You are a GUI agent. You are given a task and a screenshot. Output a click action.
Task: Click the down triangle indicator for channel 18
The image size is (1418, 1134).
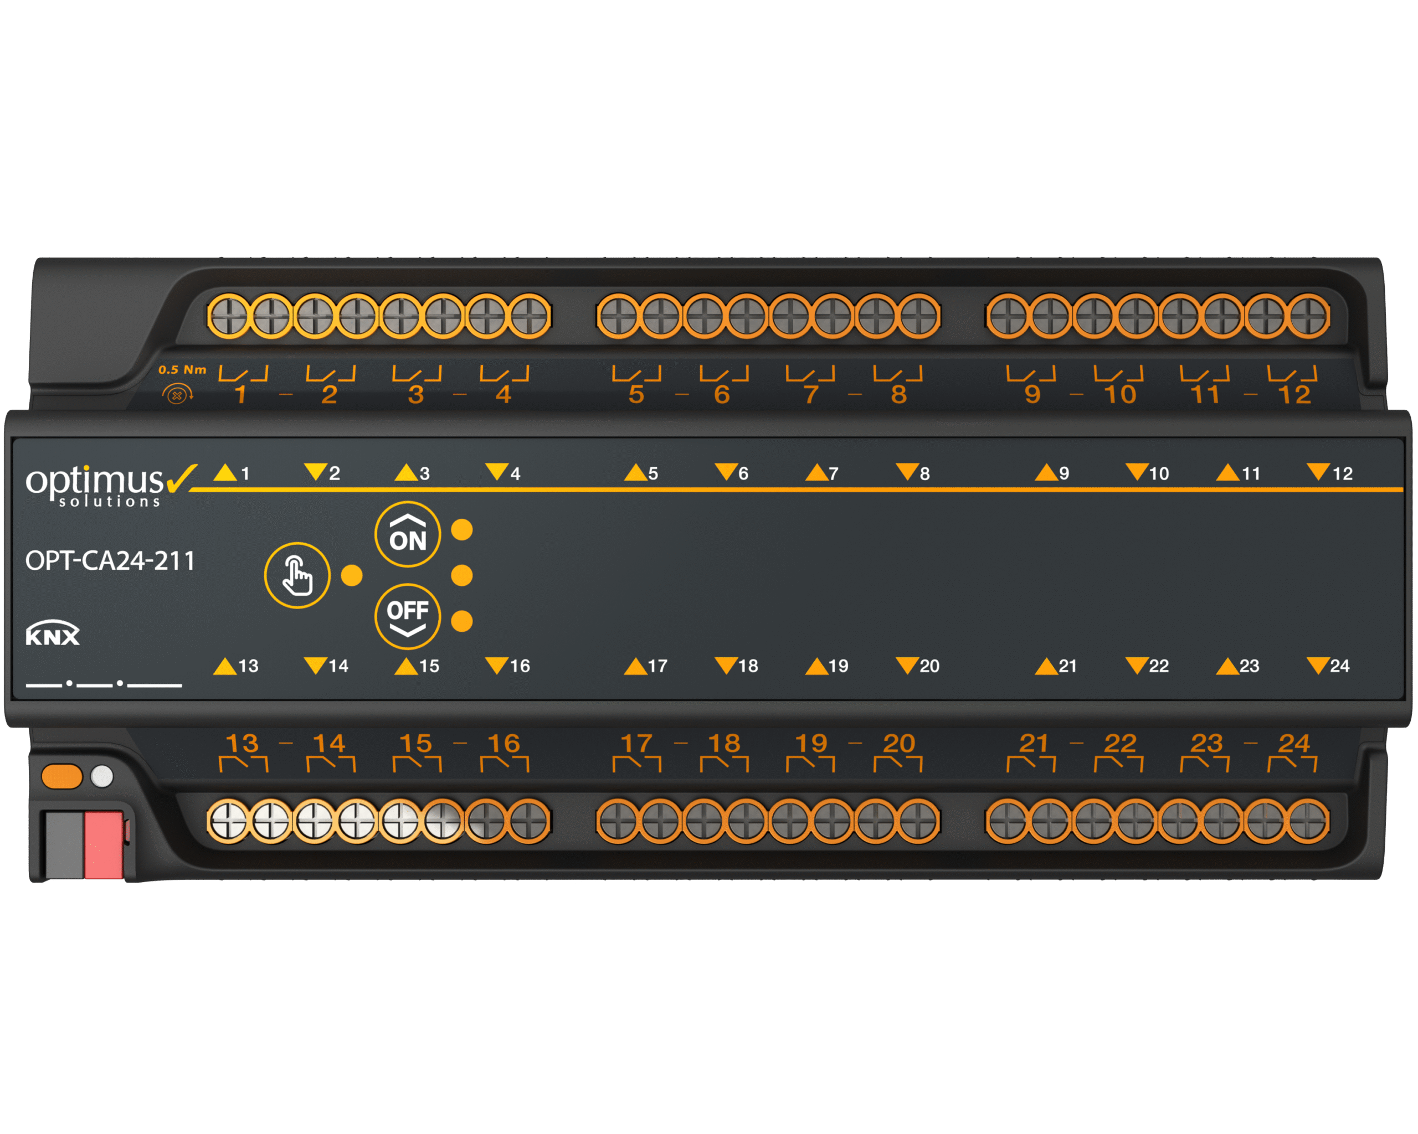coord(726,665)
